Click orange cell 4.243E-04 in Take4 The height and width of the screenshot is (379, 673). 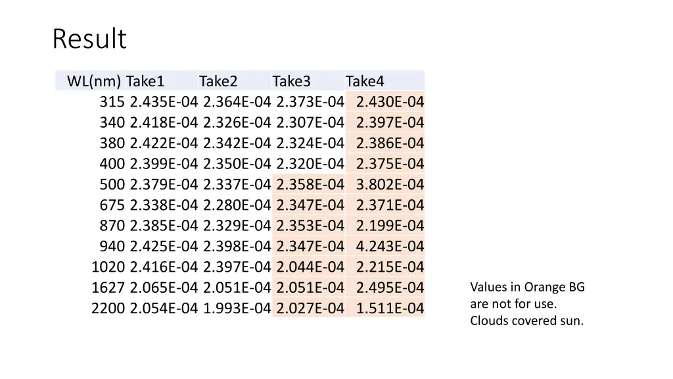pyautogui.click(x=390, y=246)
